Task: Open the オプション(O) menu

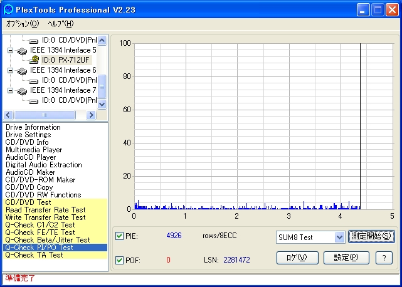Action: pyautogui.click(x=23, y=24)
